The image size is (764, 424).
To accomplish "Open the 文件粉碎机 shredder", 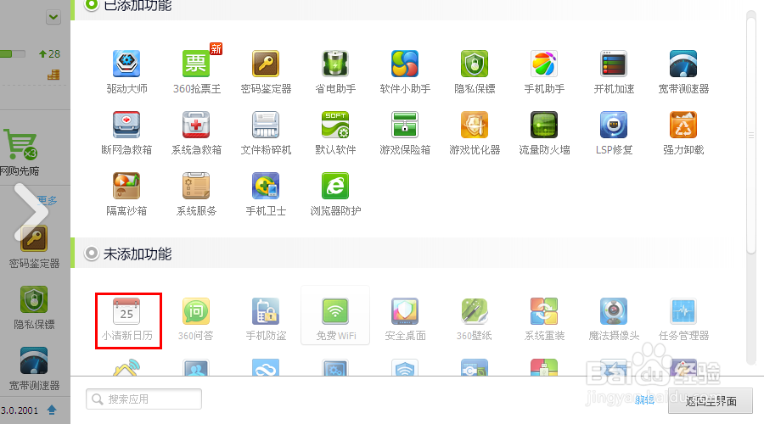I will point(266,133).
